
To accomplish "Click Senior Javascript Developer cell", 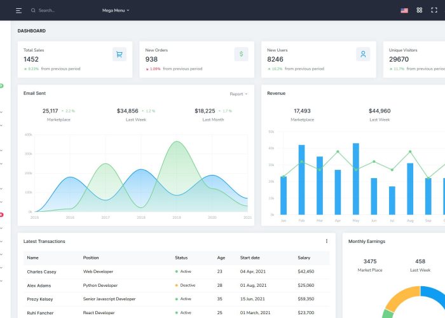I will (109, 299).
